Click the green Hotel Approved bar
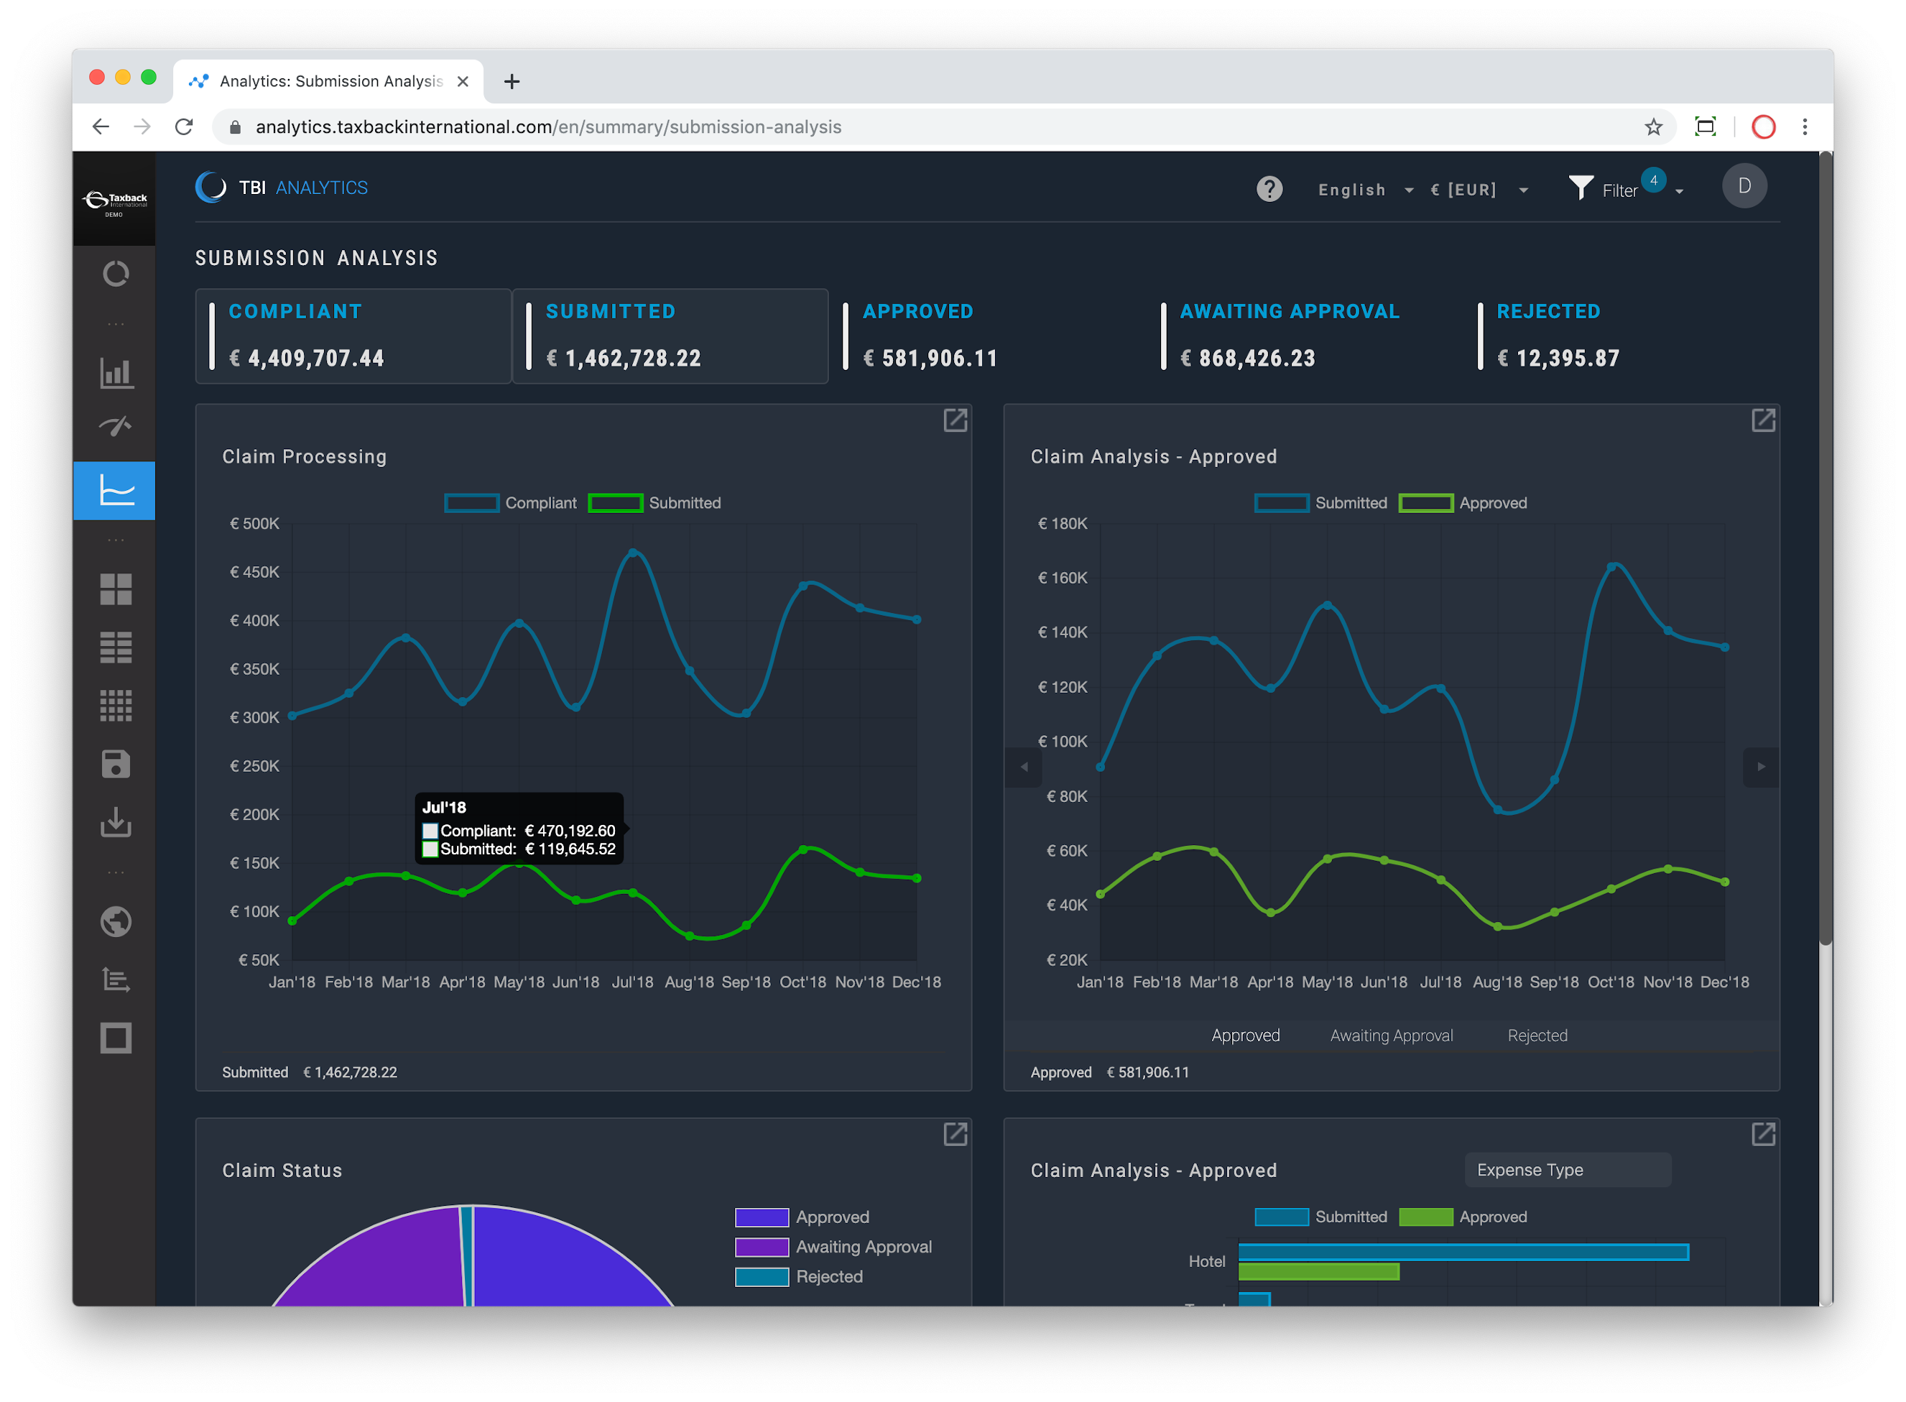The image size is (1906, 1402). pyautogui.click(x=1318, y=1271)
